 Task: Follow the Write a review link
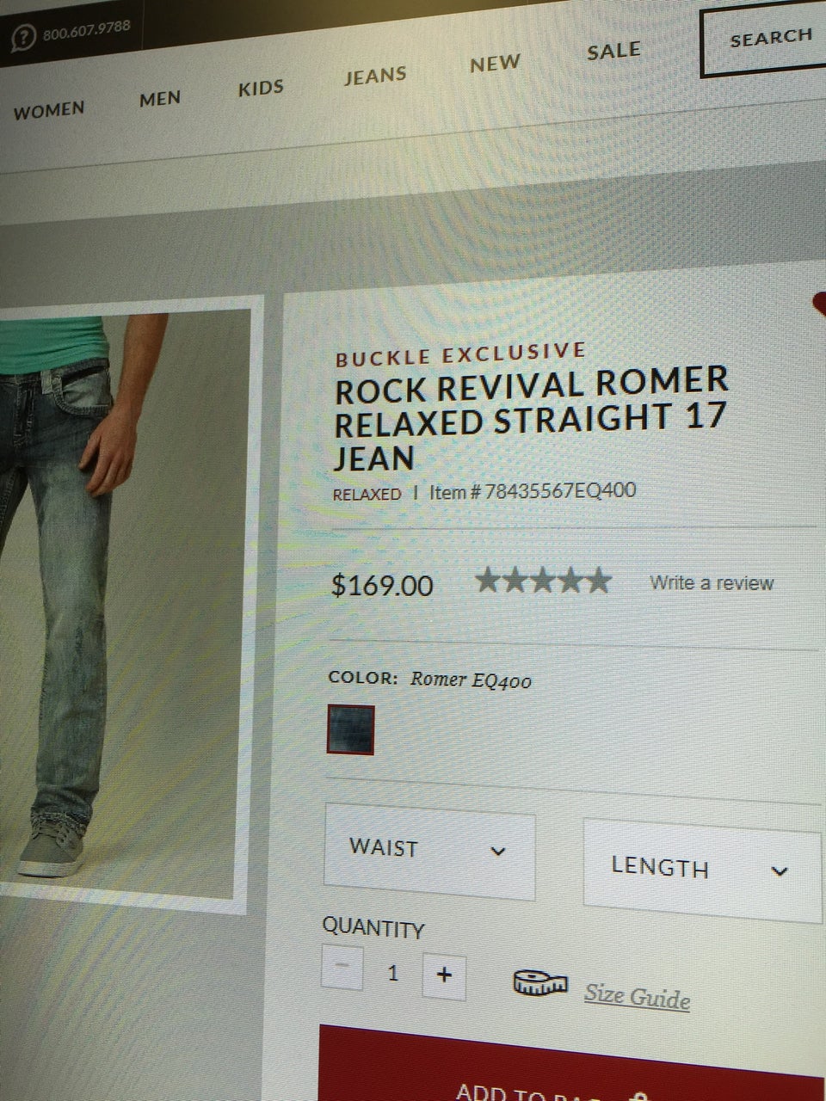coord(712,582)
